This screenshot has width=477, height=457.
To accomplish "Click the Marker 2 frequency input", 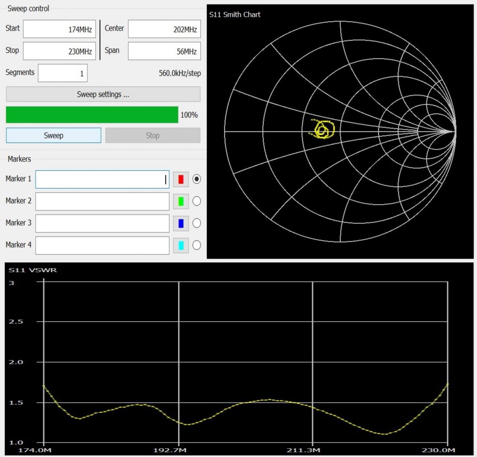I will [102, 201].
